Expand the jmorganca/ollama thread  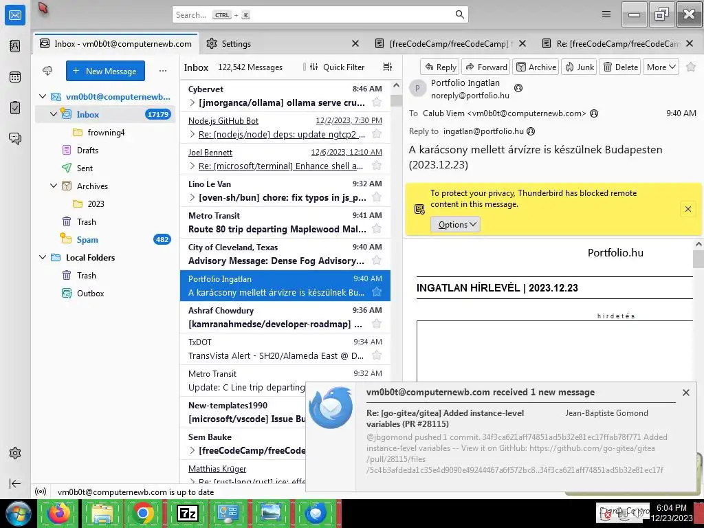pos(192,103)
